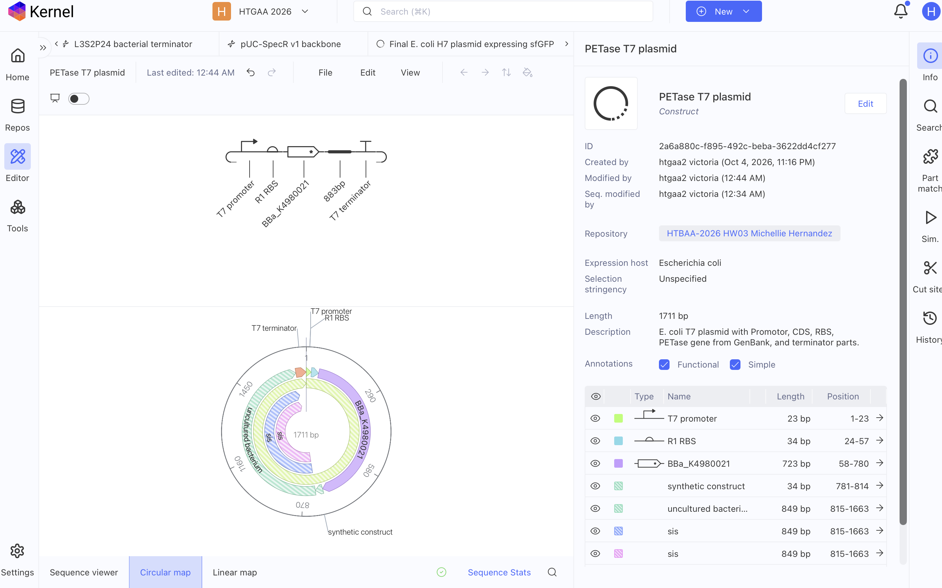Open the right panel Search icon

pos(930,106)
